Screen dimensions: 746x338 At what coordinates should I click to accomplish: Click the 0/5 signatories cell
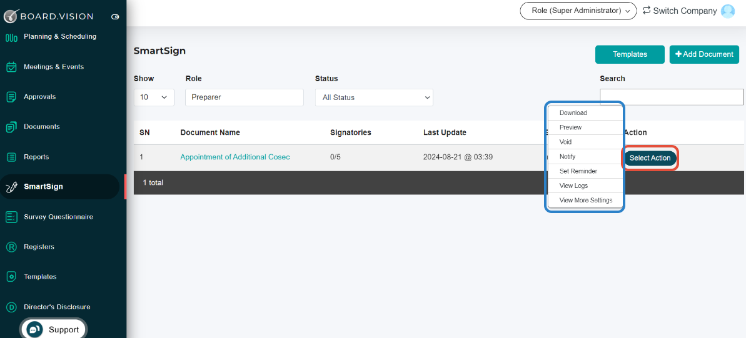click(335, 157)
